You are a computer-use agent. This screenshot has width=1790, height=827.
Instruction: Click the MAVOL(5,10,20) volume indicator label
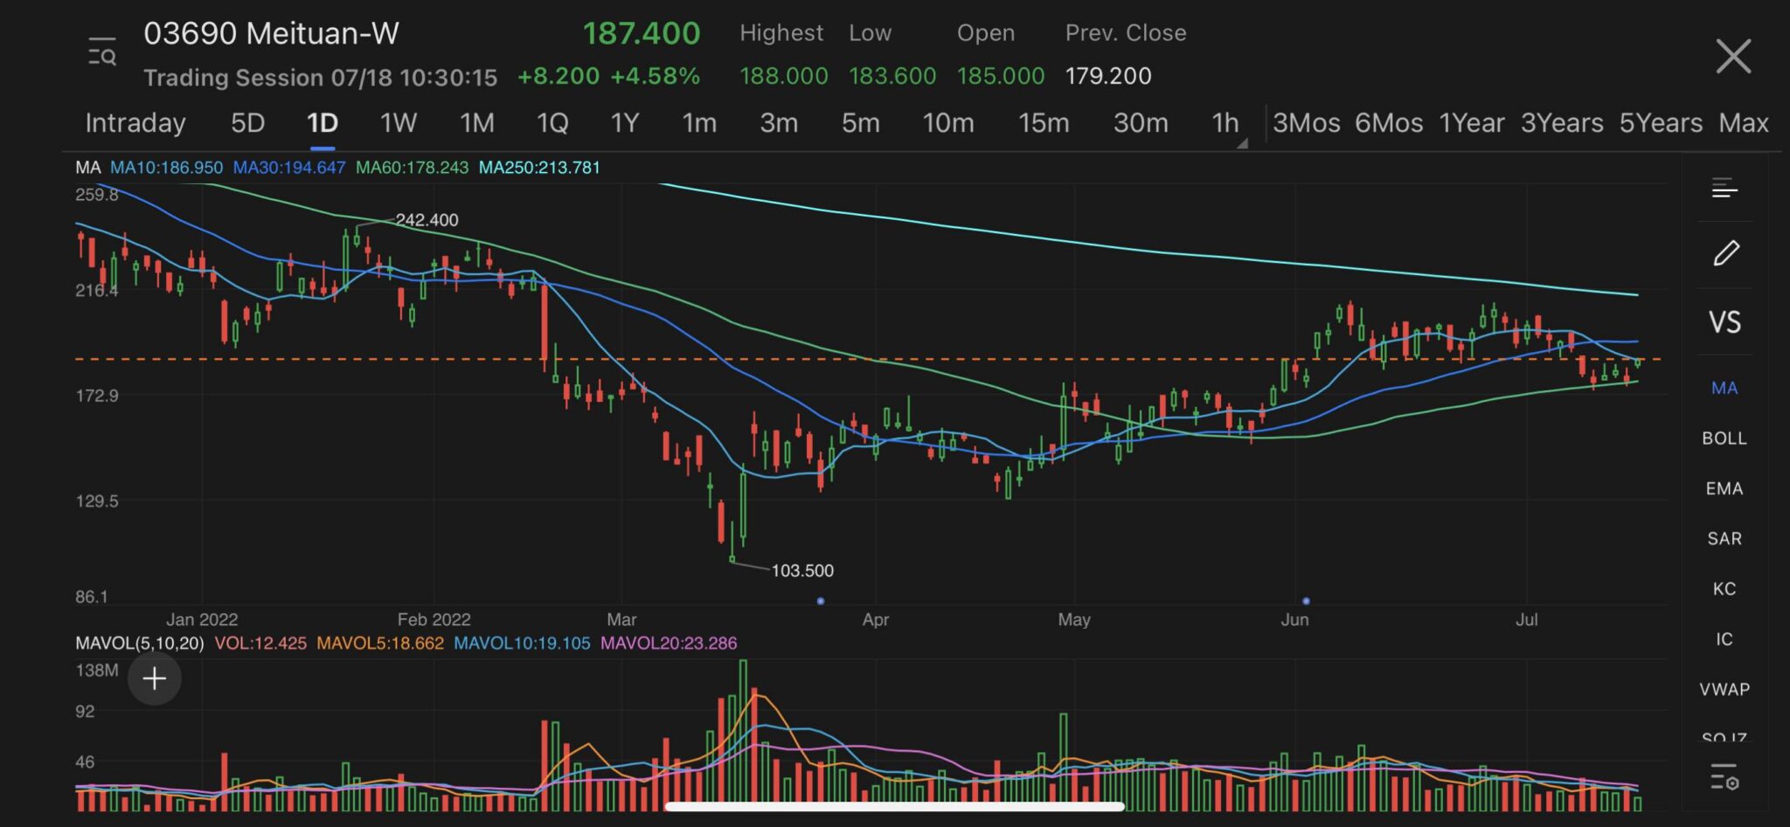(x=140, y=644)
